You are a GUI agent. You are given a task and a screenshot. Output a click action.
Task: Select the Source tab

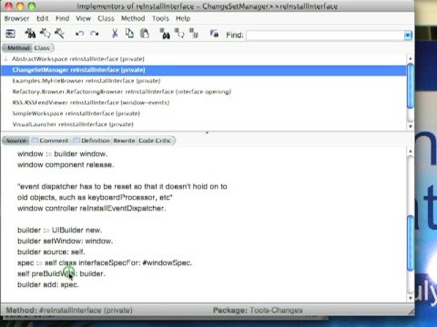(16, 141)
